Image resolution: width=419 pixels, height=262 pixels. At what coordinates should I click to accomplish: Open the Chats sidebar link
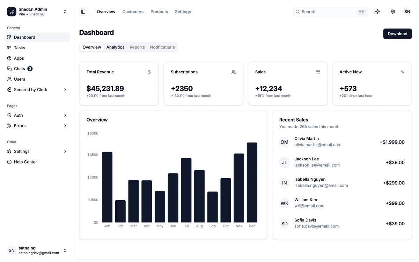37,69
